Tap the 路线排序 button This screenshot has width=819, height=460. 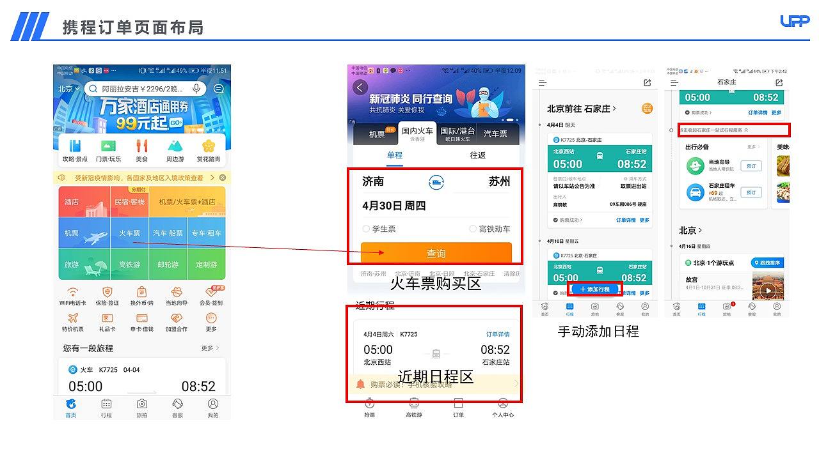pyautogui.click(x=768, y=263)
